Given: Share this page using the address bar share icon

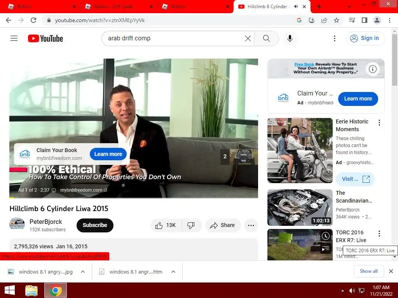Looking at the screenshot, I should pos(324,20).
